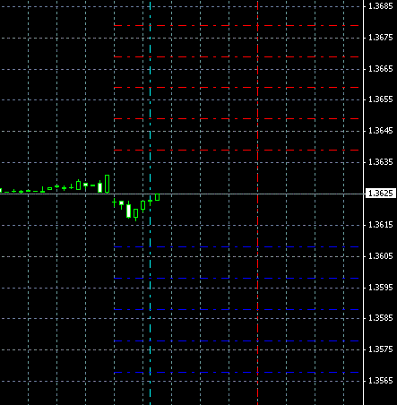Select the topmost red horizontal level line

pos(236,26)
